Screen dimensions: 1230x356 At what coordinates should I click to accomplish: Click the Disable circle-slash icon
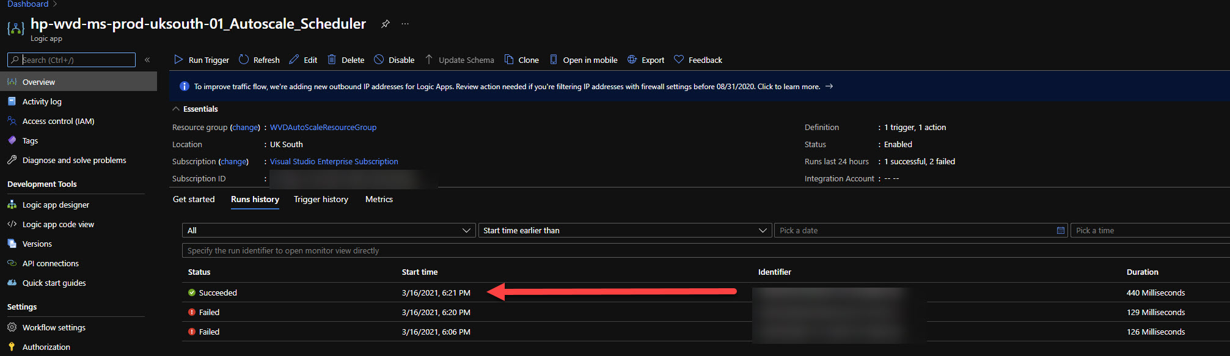tap(379, 59)
